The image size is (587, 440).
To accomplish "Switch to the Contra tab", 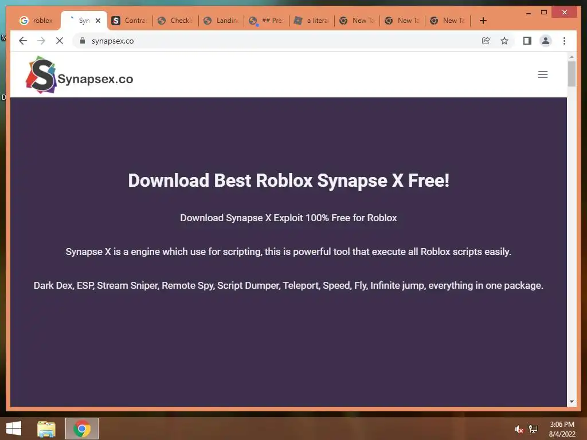I will click(130, 21).
